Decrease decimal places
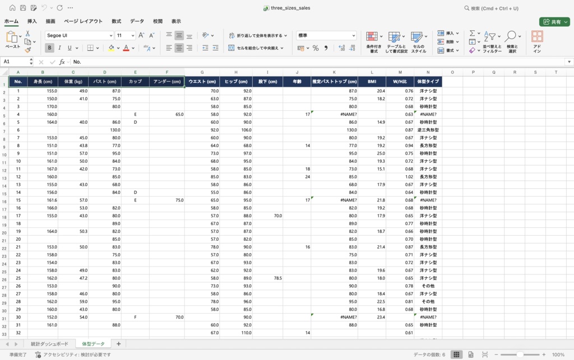 pos(352,48)
